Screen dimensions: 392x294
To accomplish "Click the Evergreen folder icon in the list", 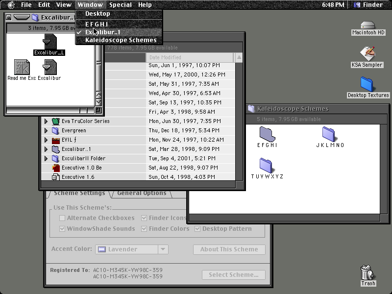I will [55, 130].
